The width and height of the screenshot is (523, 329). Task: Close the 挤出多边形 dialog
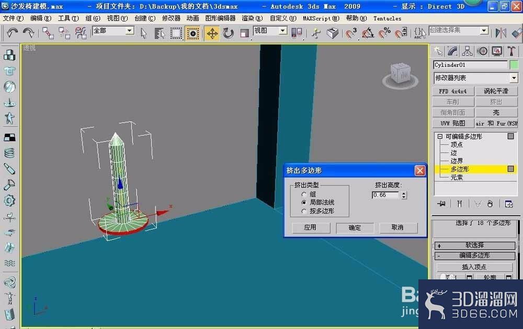coord(419,171)
